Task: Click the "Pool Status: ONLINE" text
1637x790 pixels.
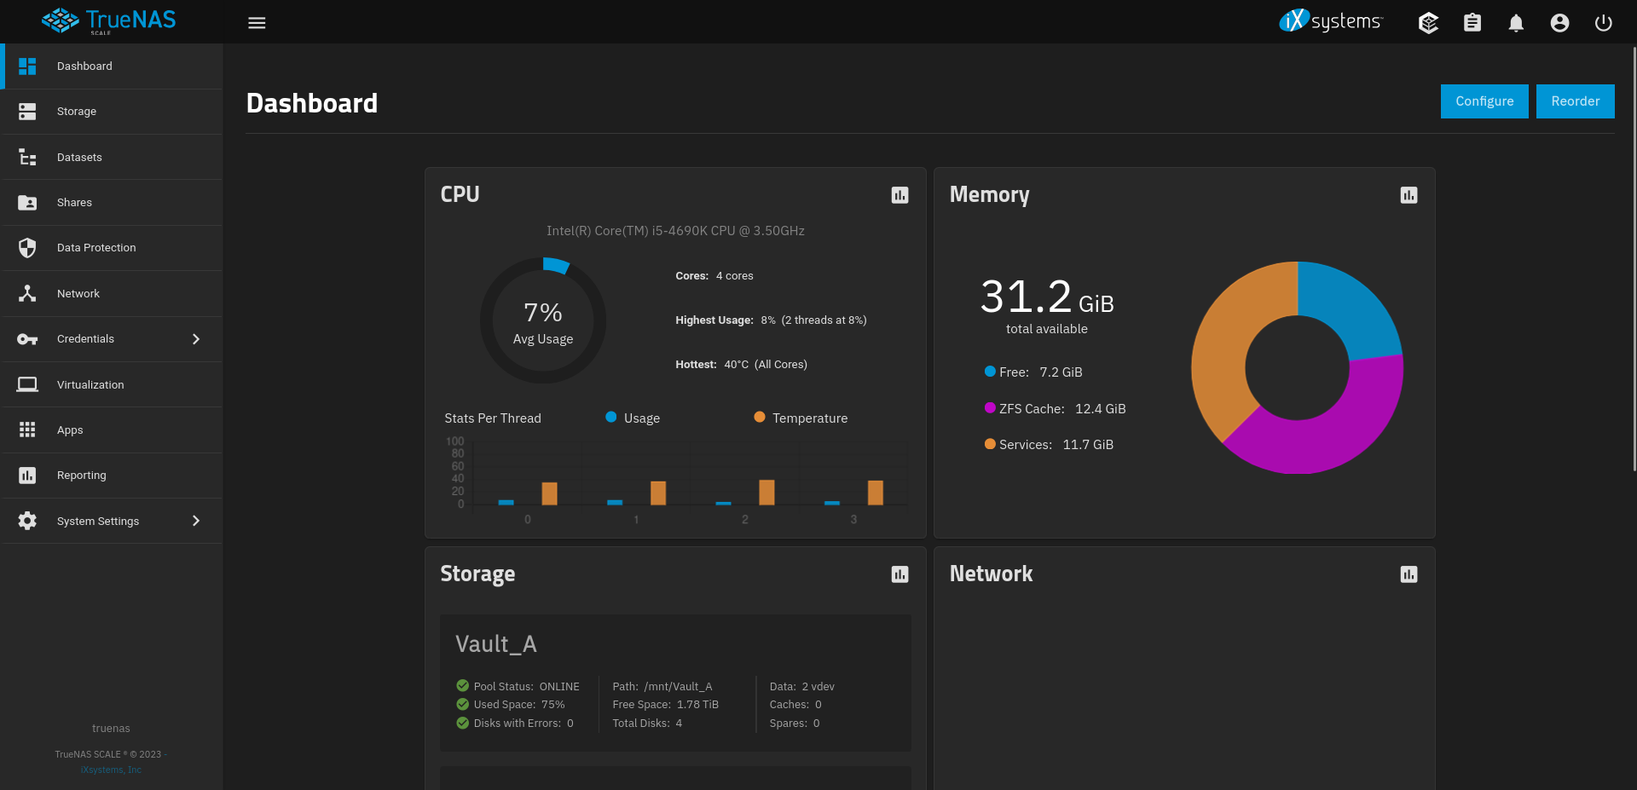Action: coord(526,686)
